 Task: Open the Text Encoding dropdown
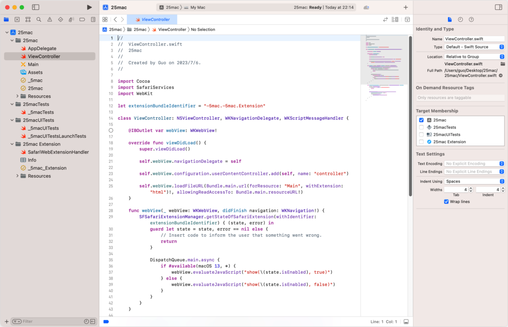(474, 163)
